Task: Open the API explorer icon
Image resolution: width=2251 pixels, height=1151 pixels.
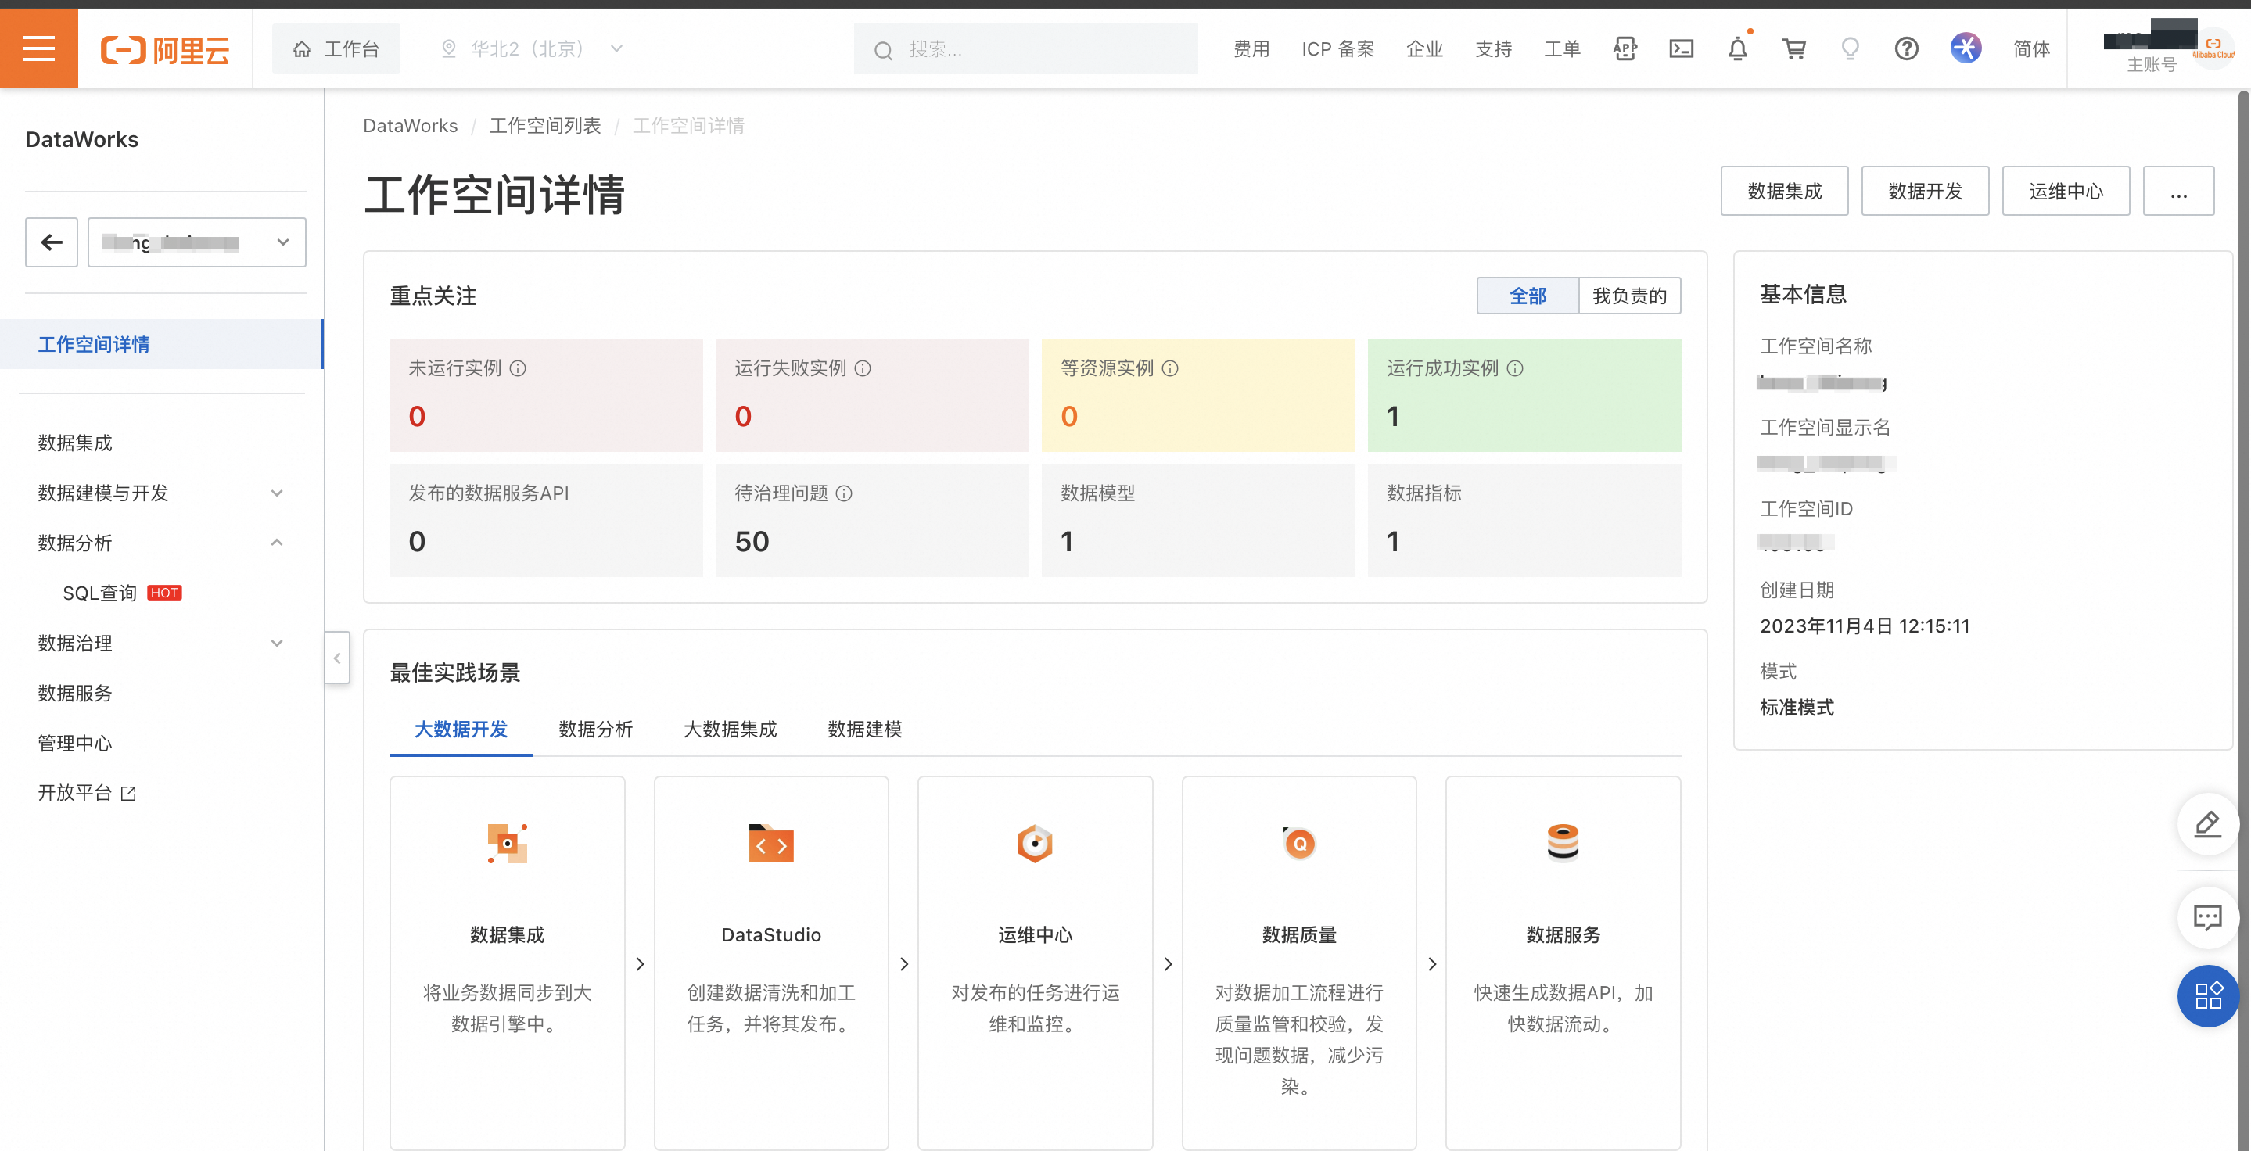Action: [x=1625, y=49]
